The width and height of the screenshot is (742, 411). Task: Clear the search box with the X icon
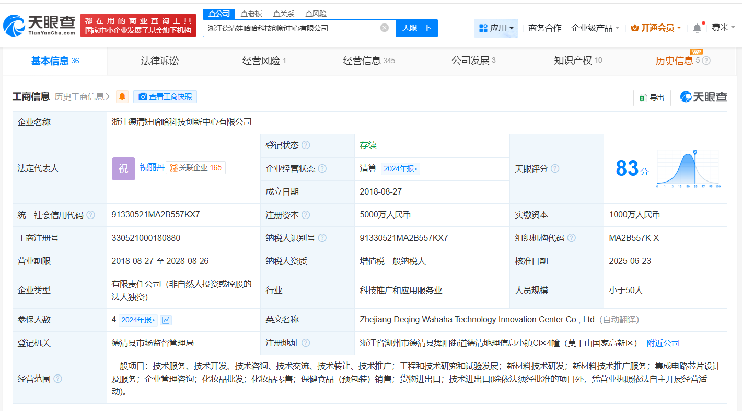point(385,28)
